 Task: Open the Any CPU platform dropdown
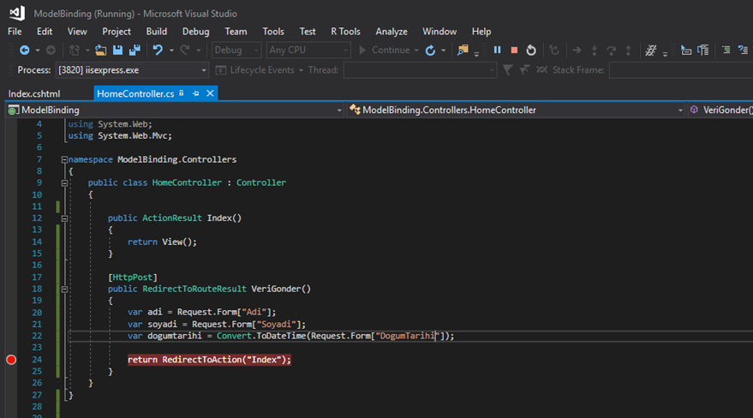pyautogui.click(x=308, y=50)
